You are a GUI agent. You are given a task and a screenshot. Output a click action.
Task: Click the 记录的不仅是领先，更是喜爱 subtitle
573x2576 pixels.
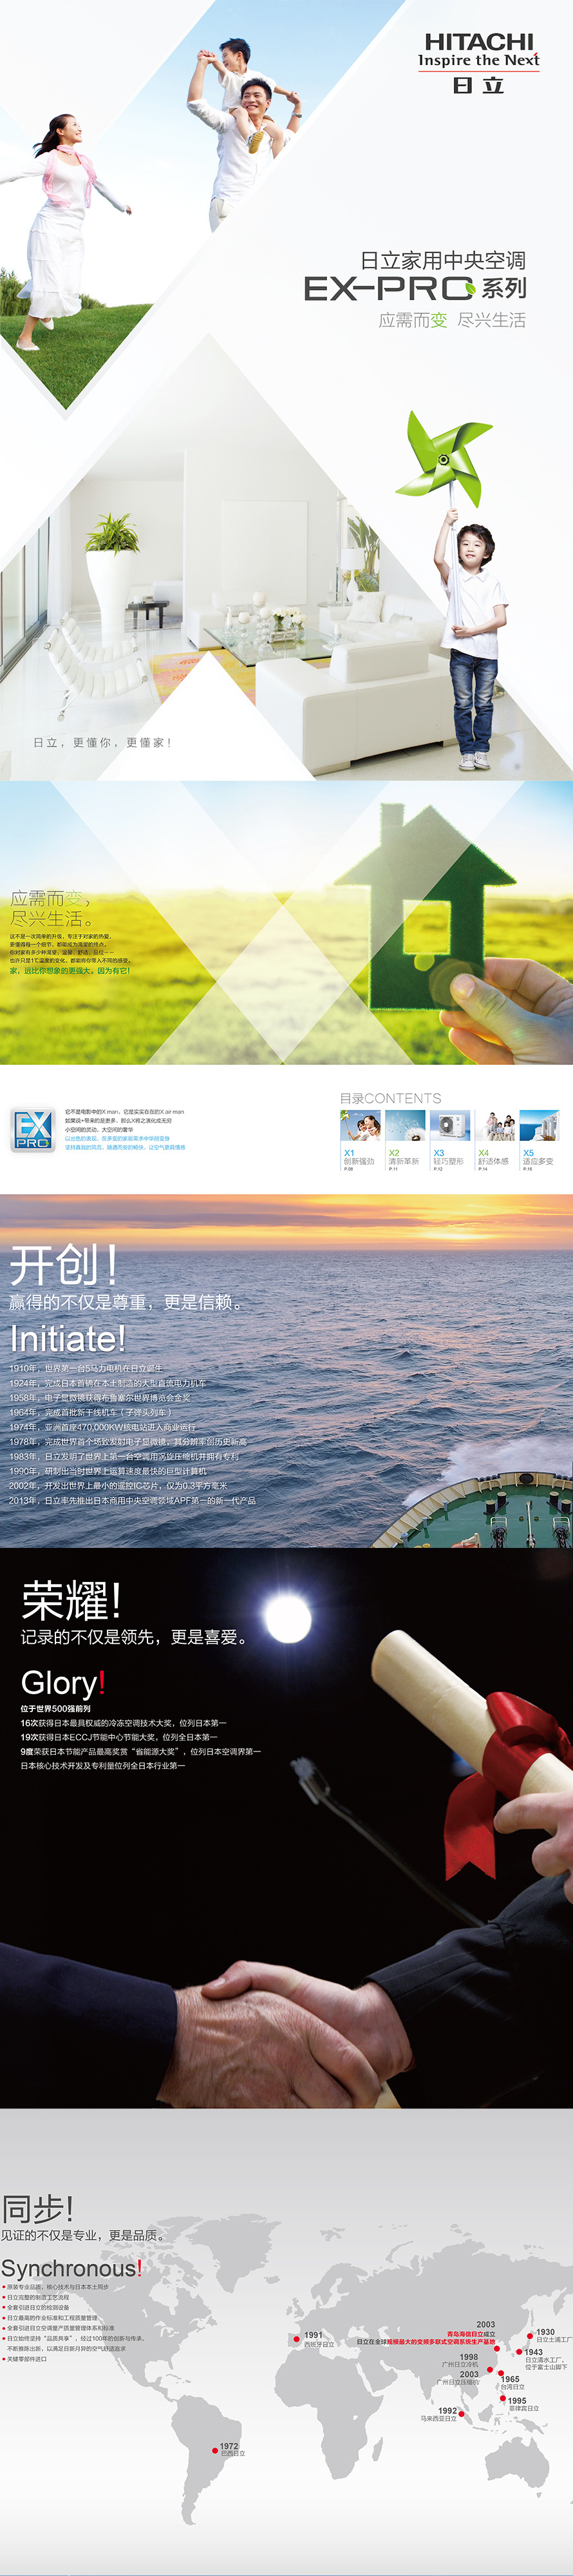[134, 1637]
